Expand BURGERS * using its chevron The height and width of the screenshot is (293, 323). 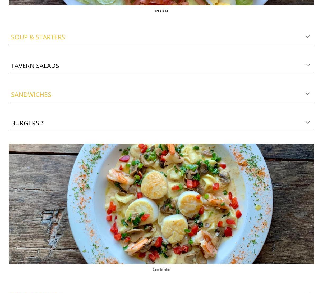pyautogui.click(x=307, y=123)
